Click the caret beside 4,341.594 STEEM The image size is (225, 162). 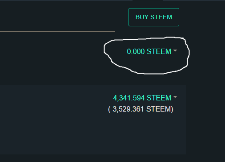click(175, 97)
